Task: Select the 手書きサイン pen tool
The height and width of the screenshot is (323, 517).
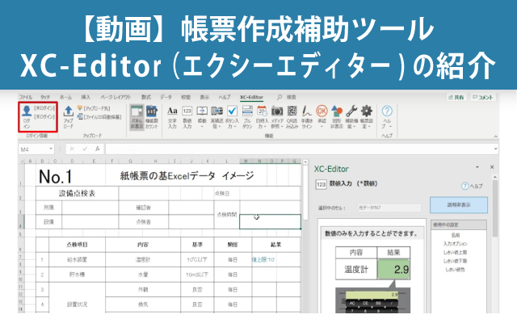Action: (x=307, y=117)
